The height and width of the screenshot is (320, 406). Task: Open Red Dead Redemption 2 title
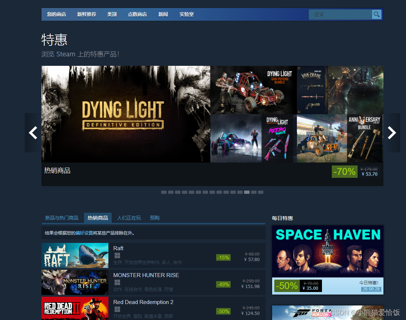143,302
